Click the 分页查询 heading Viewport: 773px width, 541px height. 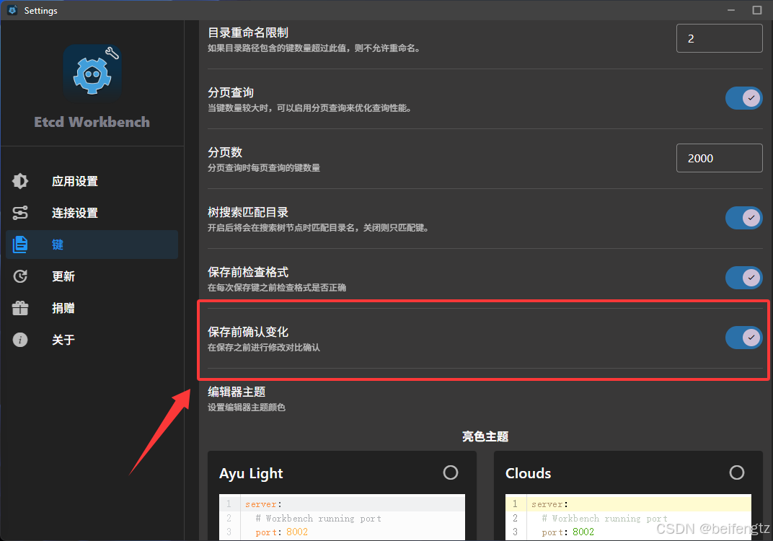pyautogui.click(x=231, y=92)
